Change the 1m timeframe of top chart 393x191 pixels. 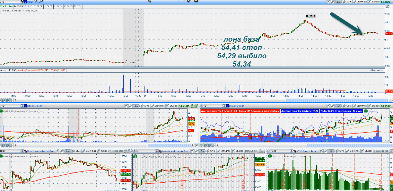338,1
